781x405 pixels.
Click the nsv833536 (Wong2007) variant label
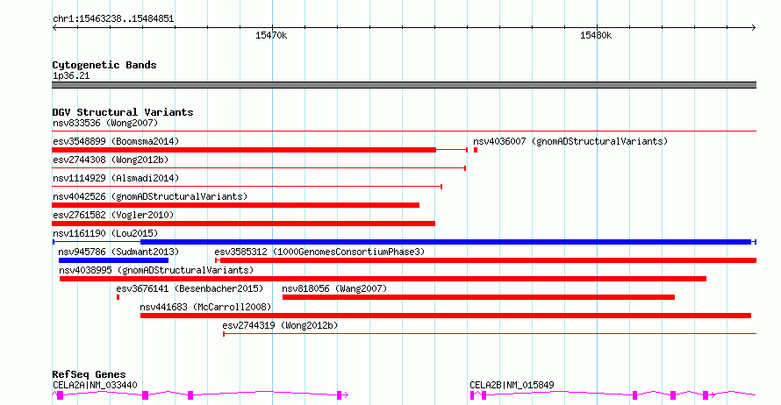coord(105,123)
